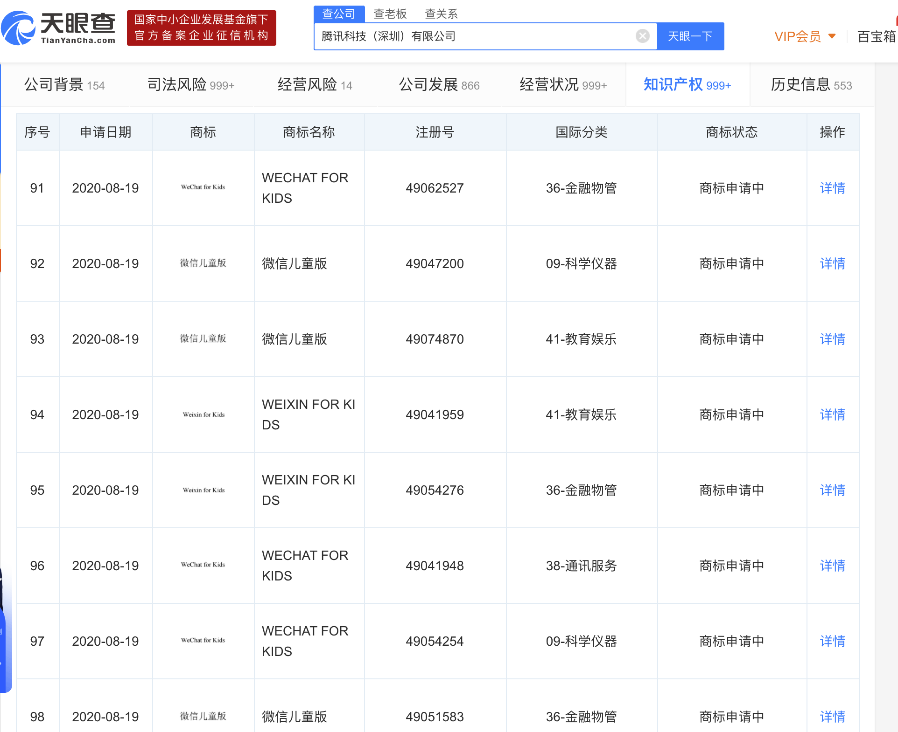Click the red 官方备案企业征信机构 banner
This screenshot has height=732, width=898.
[x=201, y=28]
